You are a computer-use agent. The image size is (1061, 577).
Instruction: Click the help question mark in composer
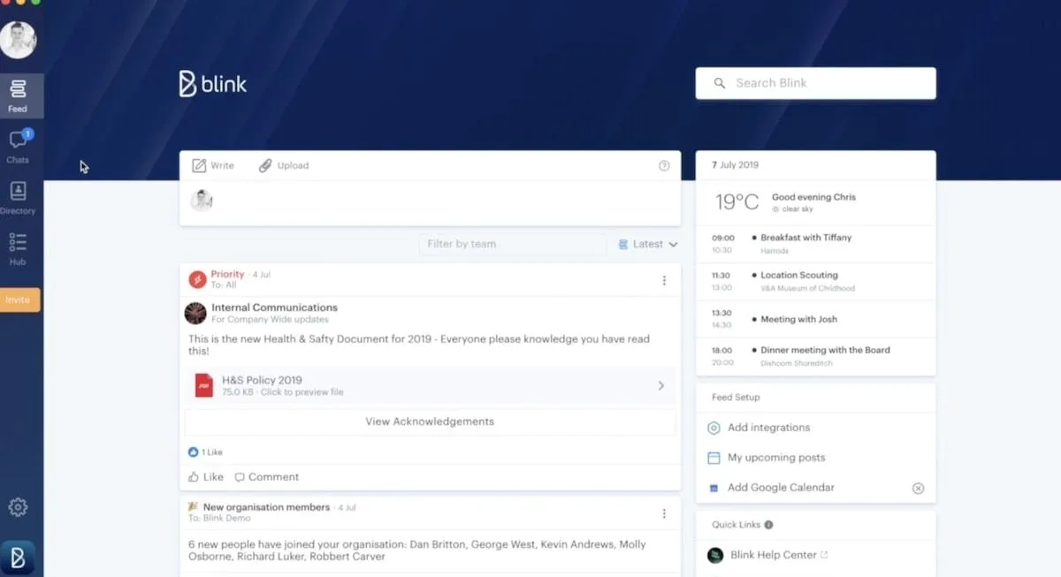point(664,165)
